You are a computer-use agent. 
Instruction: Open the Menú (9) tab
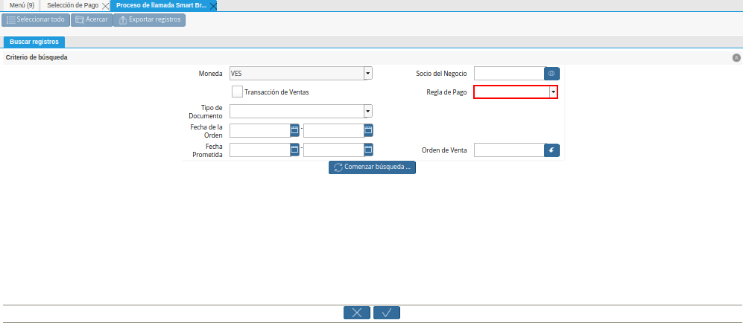(x=22, y=6)
